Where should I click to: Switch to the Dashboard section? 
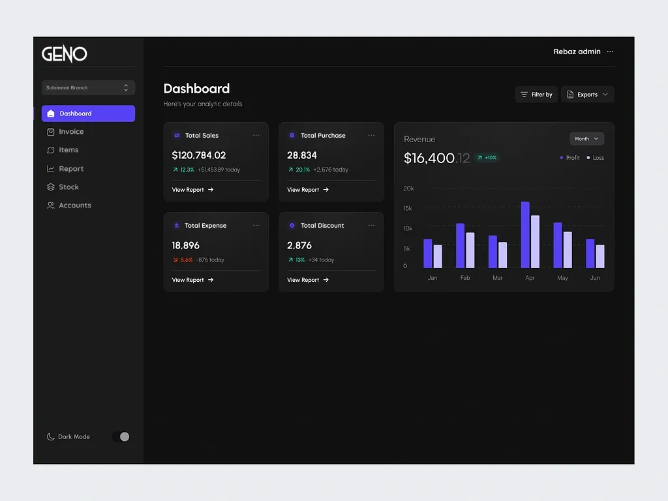(x=88, y=113)
